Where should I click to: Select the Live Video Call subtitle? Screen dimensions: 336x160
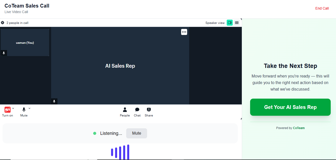tap(16, 12)
